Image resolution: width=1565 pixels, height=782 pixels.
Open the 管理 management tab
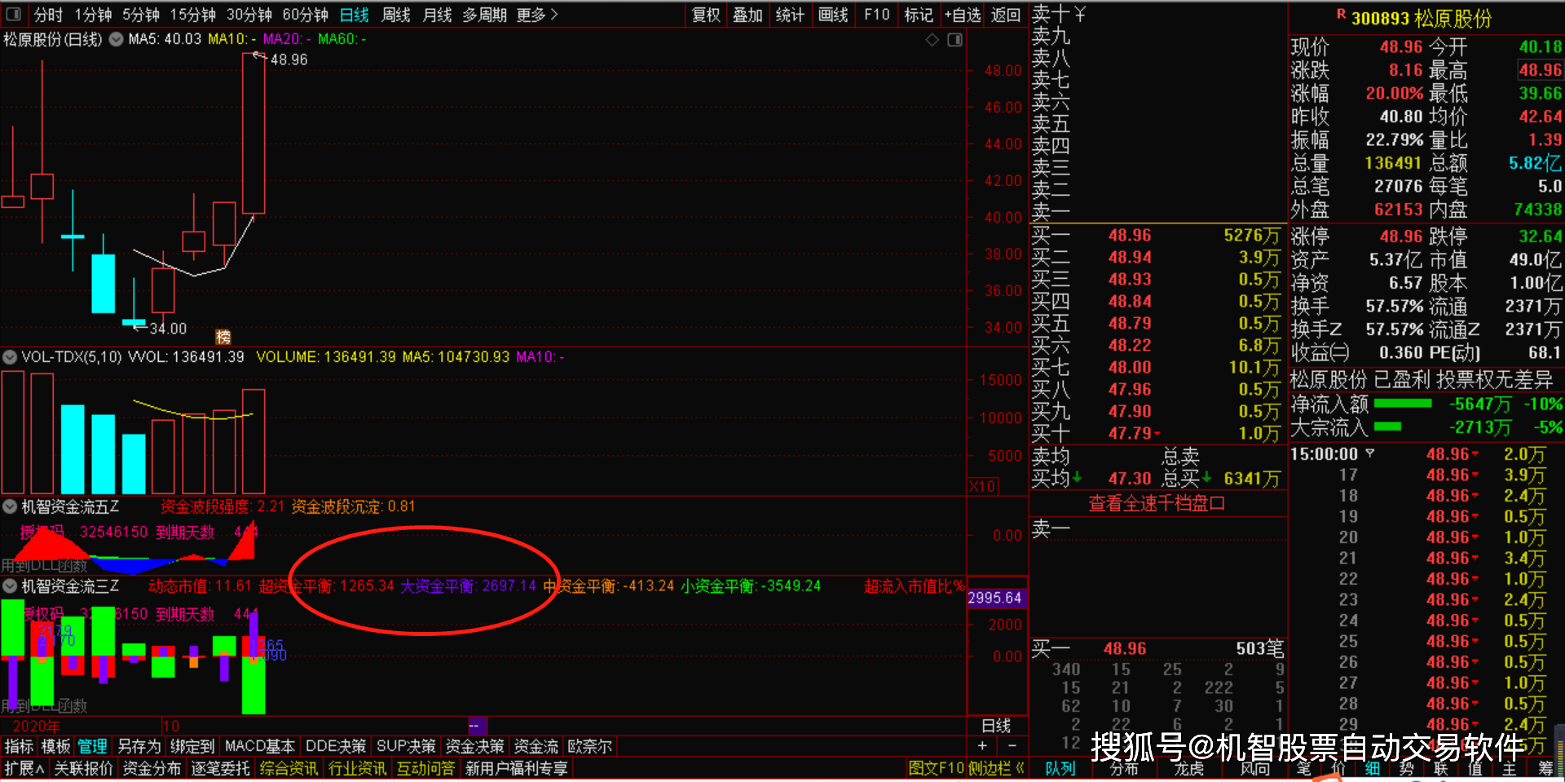[92, 746]
